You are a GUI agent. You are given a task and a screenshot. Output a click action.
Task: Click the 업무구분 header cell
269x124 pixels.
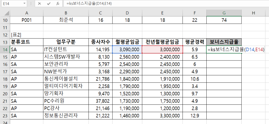(66, 42)
